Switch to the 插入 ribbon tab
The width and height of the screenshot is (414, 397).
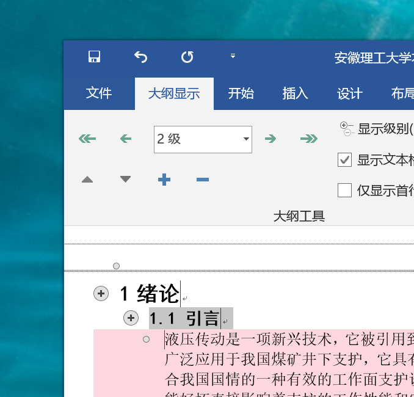[x=295, y=93]
